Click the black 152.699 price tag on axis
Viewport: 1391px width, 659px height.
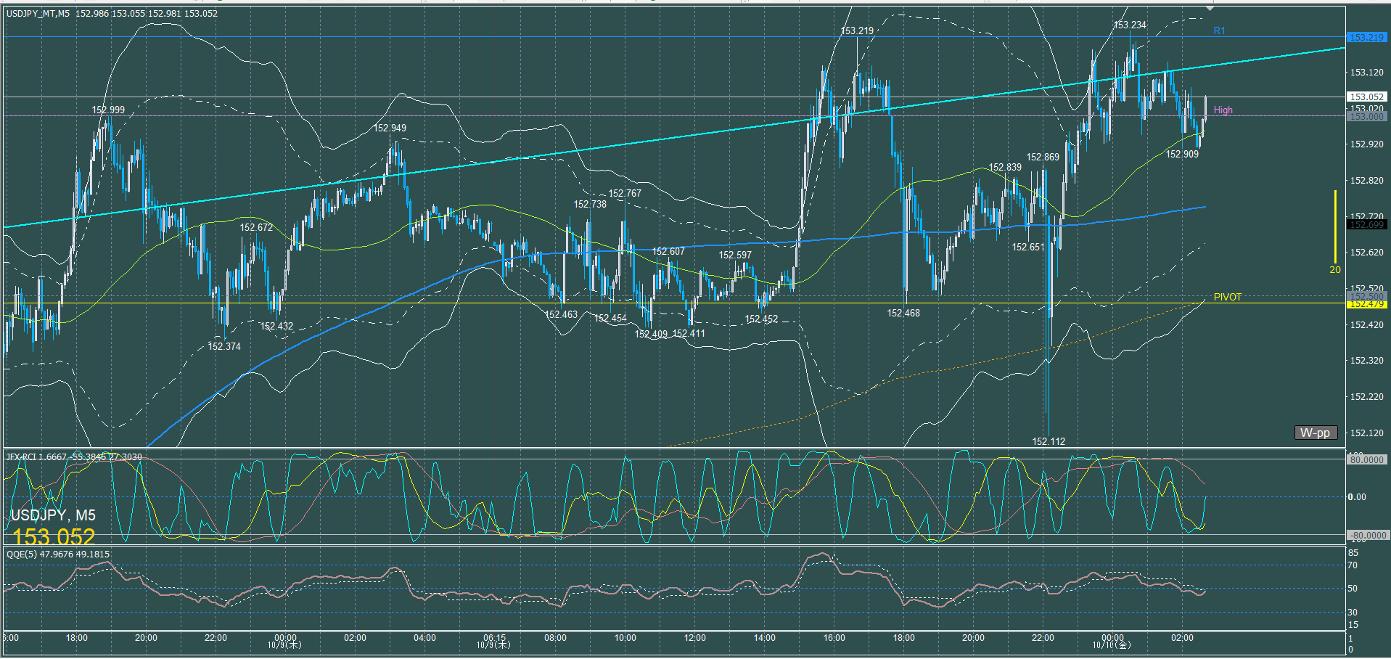pos(1366,225)
